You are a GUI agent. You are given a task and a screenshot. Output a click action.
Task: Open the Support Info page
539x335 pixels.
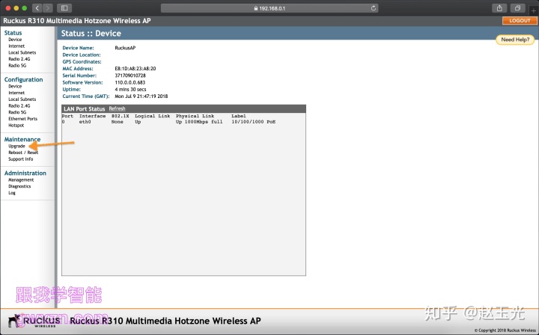tap(21, 159)
